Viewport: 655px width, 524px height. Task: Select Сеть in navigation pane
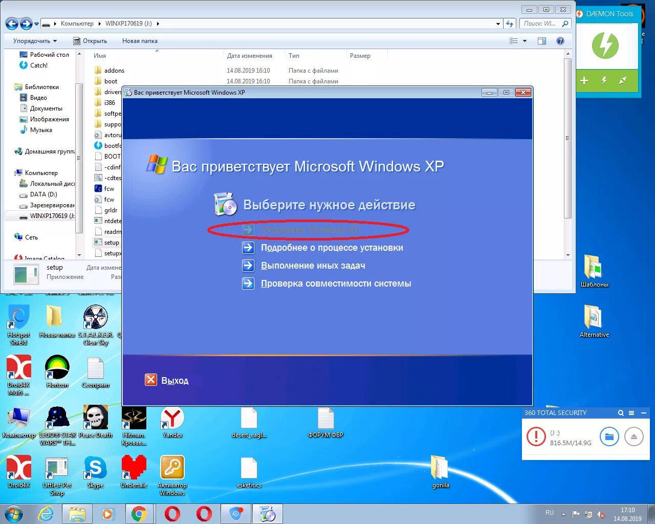(x=26, y=237)
